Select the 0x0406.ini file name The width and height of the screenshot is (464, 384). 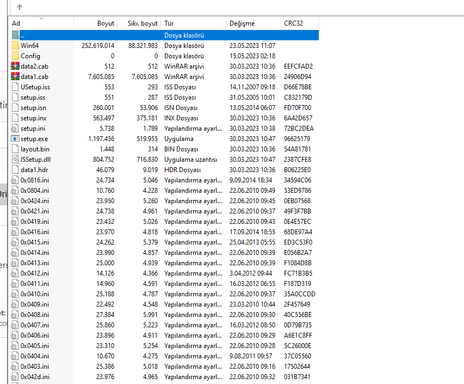(35, 336)
